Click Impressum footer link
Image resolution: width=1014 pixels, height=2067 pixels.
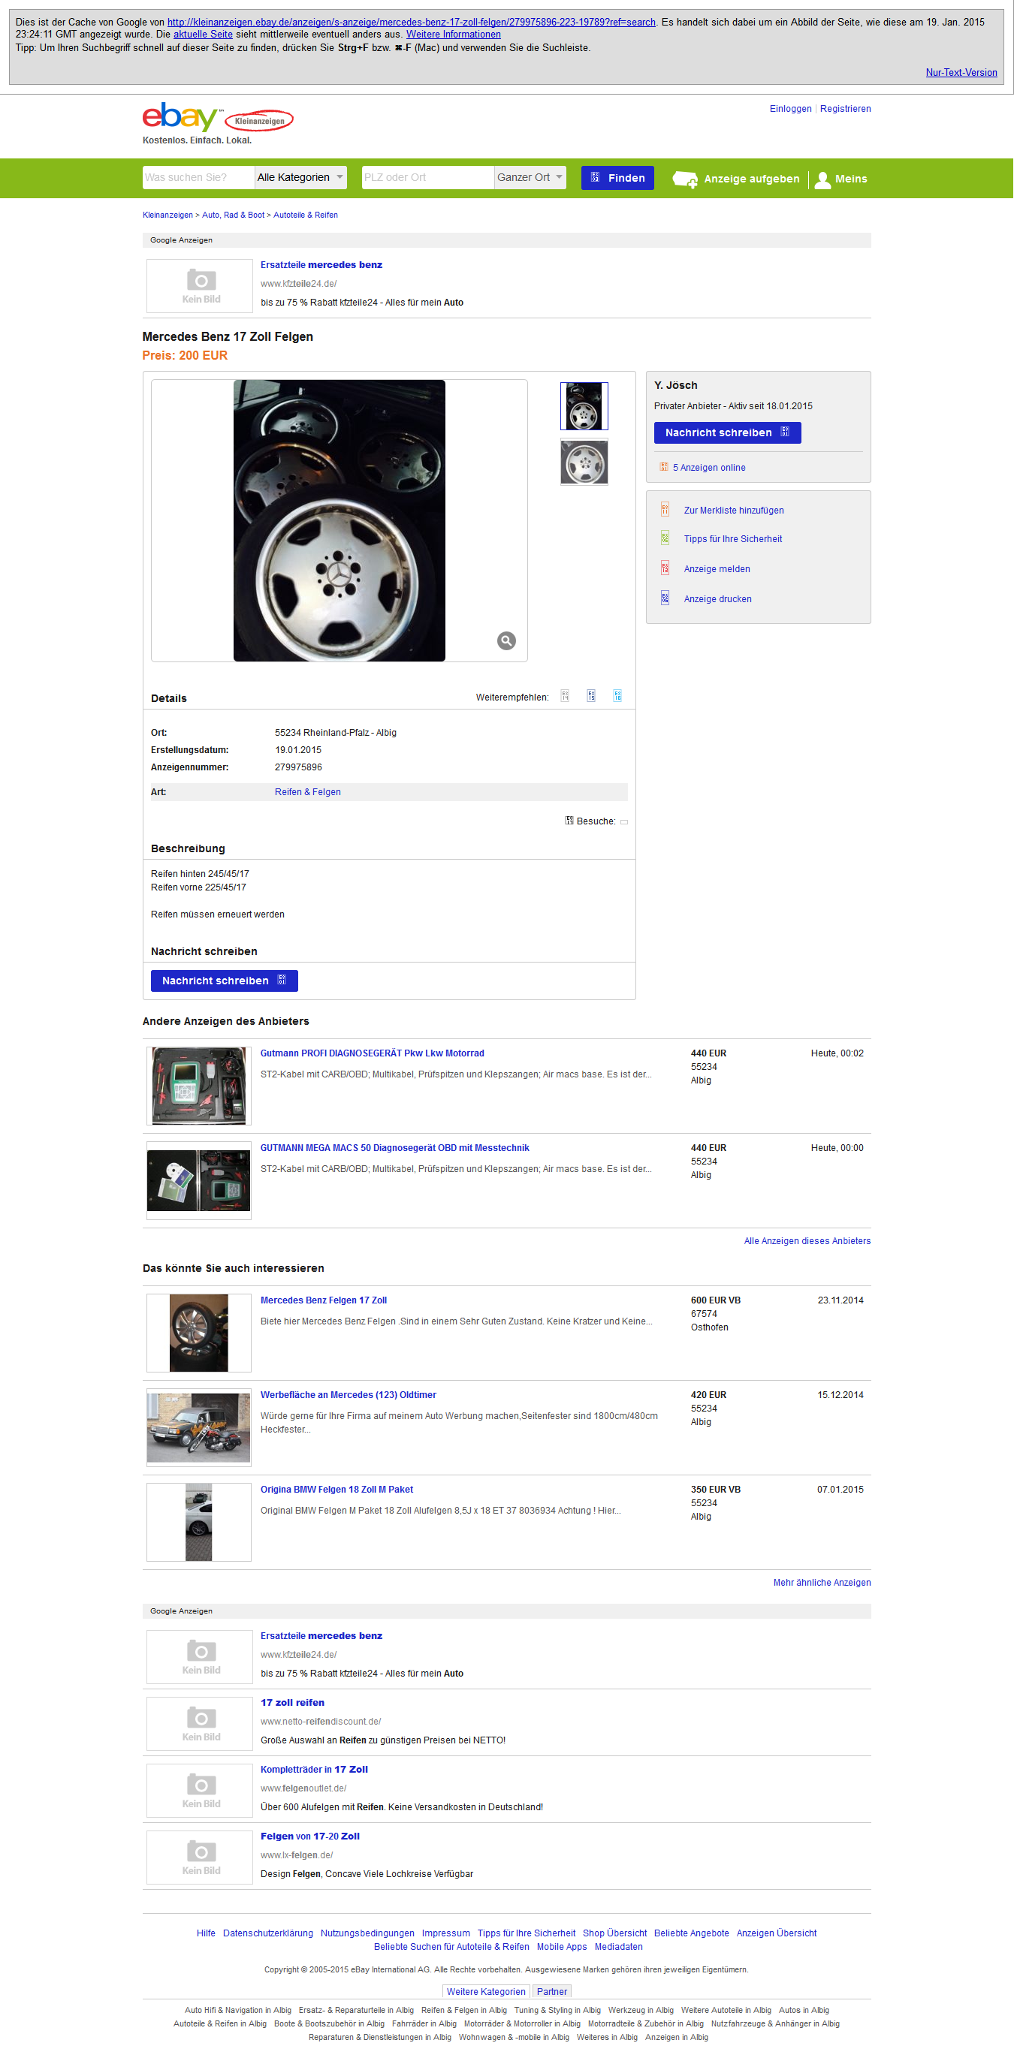pos(445,1933)
